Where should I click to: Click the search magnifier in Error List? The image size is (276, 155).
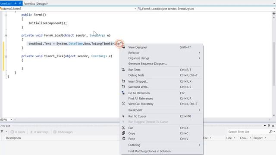click(271, 132)
